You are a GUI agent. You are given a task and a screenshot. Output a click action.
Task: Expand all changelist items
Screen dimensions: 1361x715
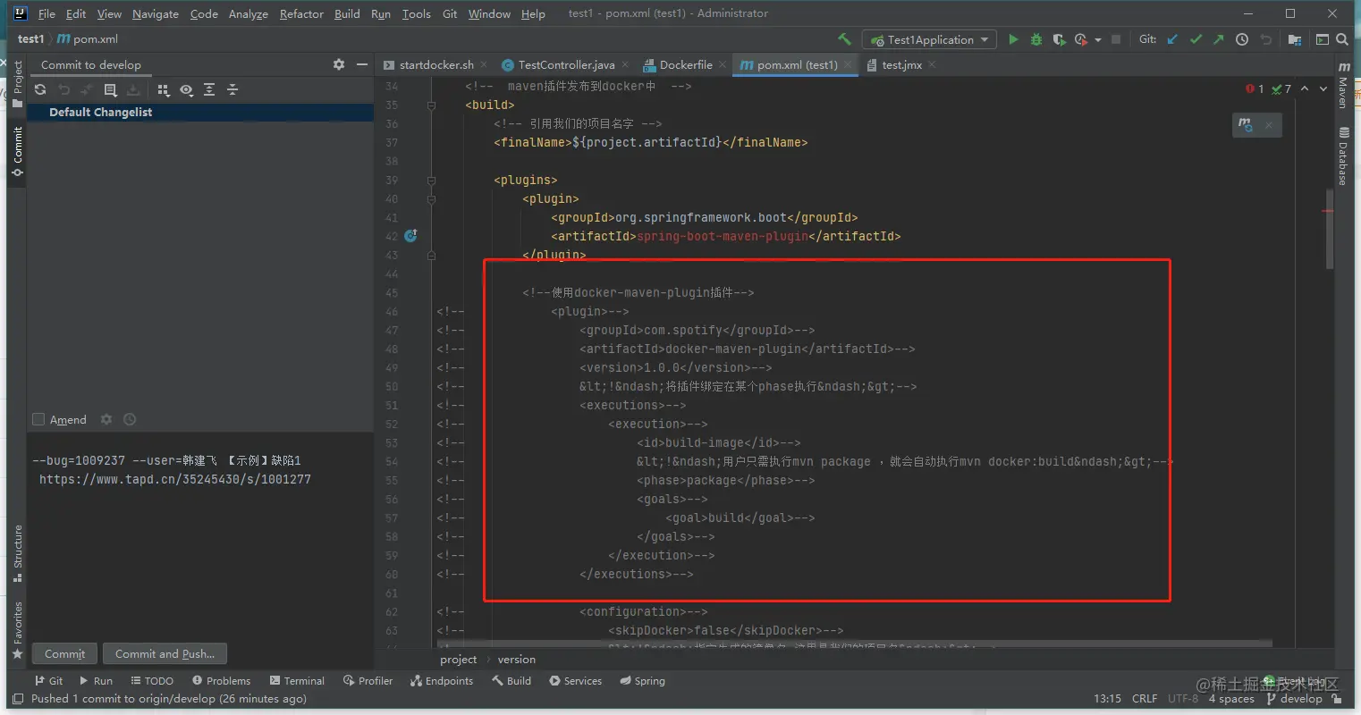pos(209,90)
